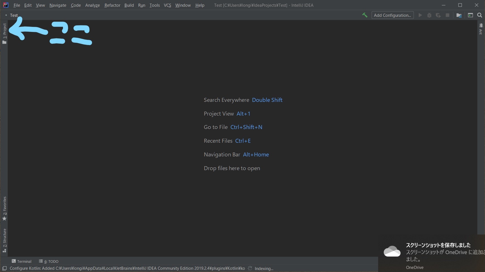Open the View menu
The height and width of the screenshot is (272, 485).
click(x=40, y=5)
